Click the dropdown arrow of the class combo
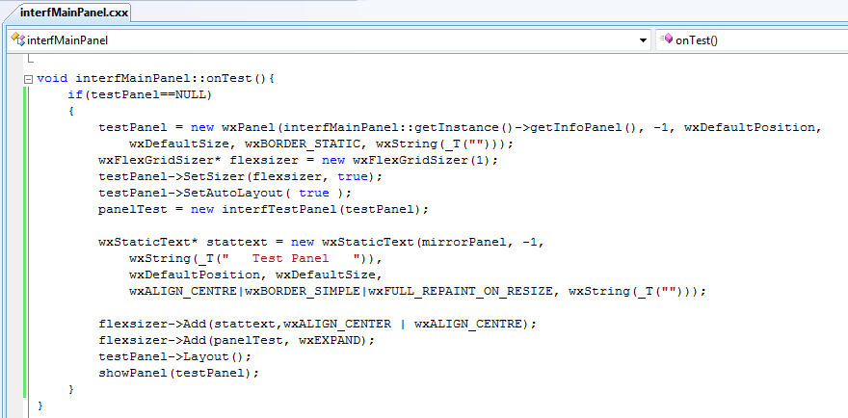Viewport: 848px width, 418px height. click(643, 40)
